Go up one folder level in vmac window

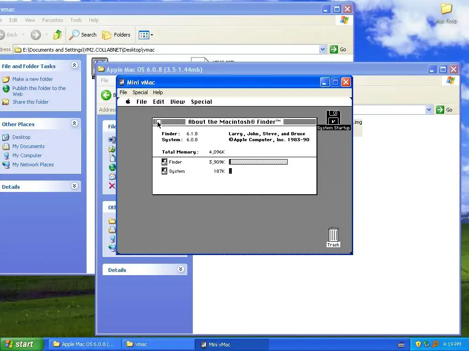point(57,35)
